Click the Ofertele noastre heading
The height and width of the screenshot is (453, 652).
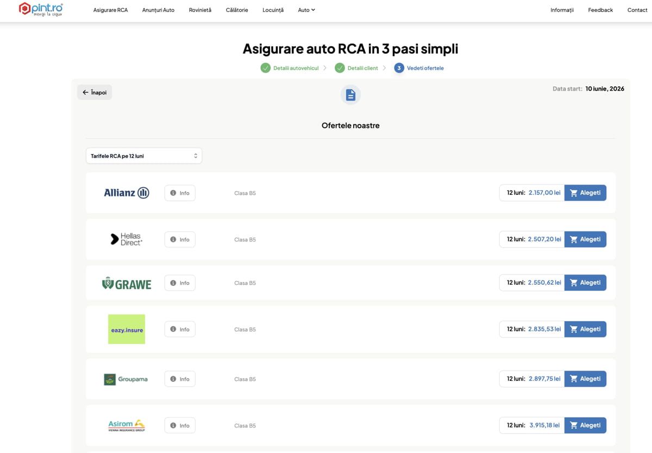pyautogui.click(x=350, y=125)
